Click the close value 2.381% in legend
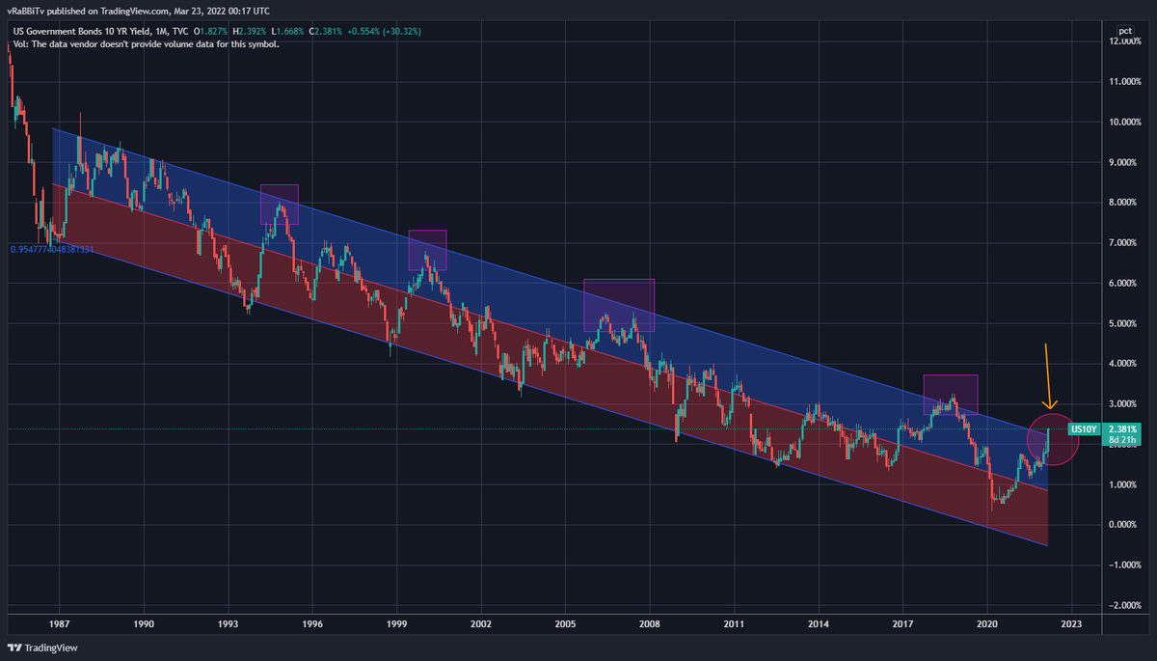This screenshot has height=661, width=1157. pos(328,32)
